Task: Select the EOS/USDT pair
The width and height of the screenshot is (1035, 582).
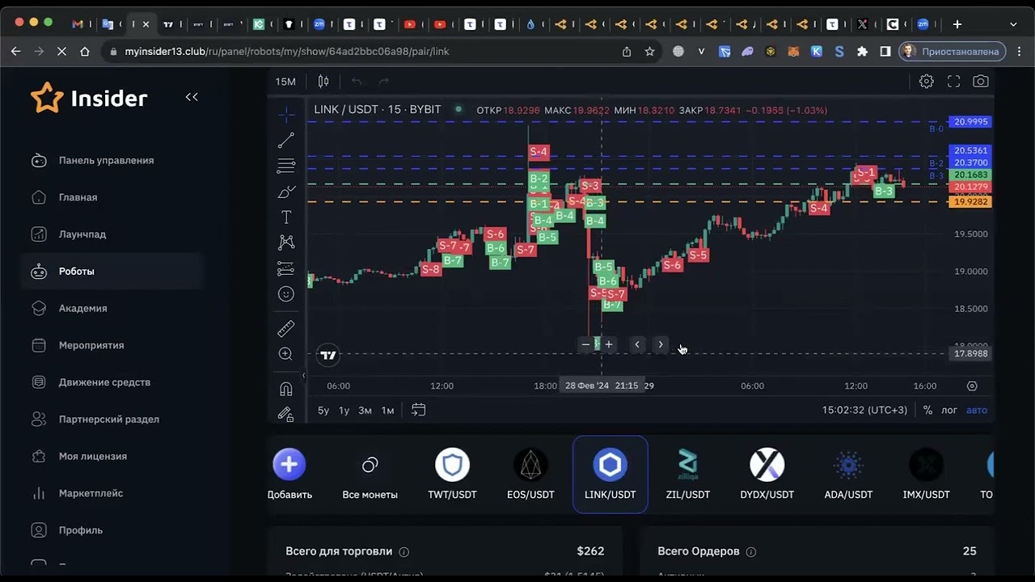Action: pos(530,474)
